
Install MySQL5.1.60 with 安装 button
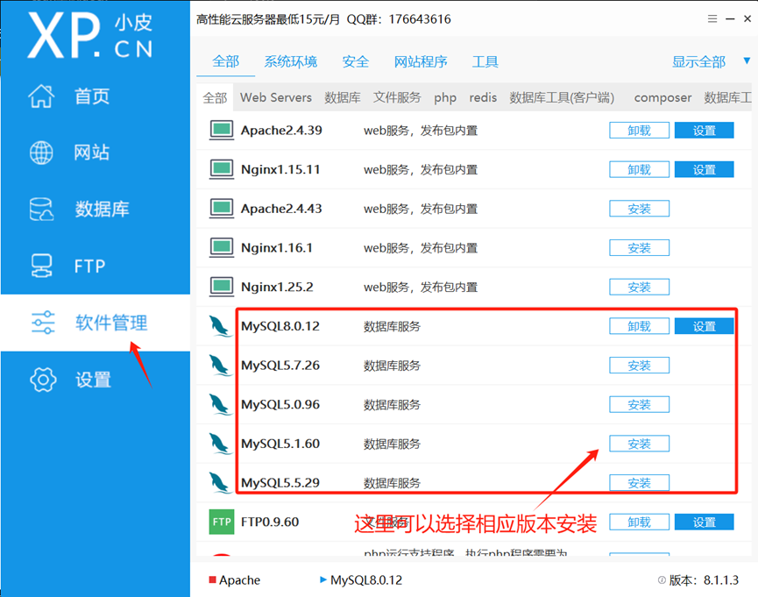[639, 444]
